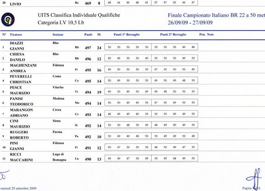265x191 pixels.
Task: Click score 490 for Ricci Maccarini
Action: (88, 159)
